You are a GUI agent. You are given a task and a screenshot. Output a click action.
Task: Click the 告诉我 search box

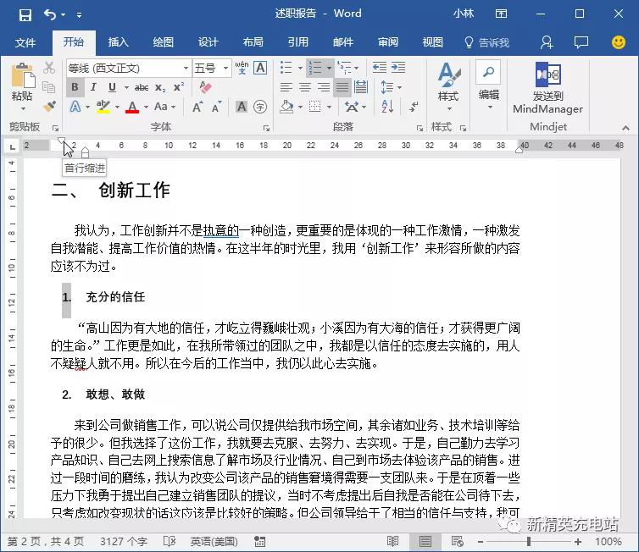[x=487, y=42]
